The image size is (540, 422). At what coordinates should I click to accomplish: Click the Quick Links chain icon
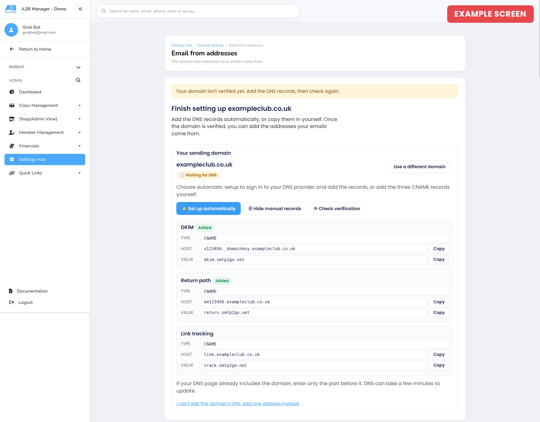click(x=12, y=173)
